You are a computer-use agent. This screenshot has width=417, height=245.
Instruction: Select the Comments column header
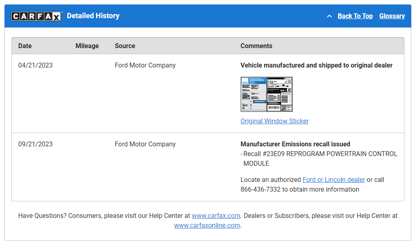pyautogui.click(x=257, y=46)
